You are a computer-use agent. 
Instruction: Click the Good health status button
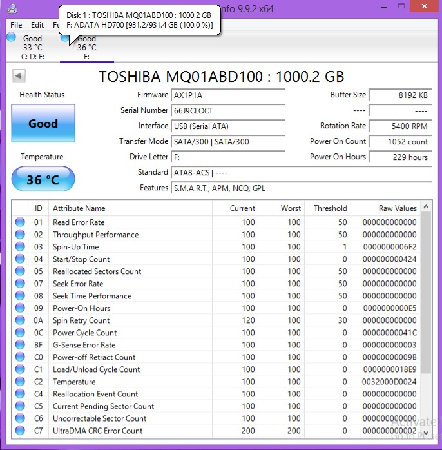(43, 123)
